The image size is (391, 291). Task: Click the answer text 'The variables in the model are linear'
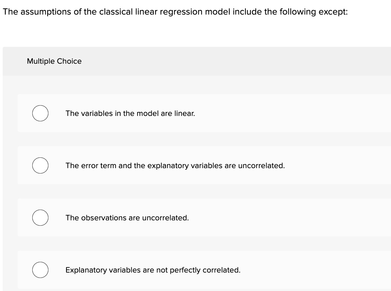[x=130, y=113]
